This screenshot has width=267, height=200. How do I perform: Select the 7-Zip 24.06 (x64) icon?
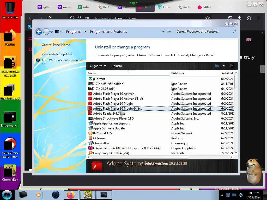(90, 89)
